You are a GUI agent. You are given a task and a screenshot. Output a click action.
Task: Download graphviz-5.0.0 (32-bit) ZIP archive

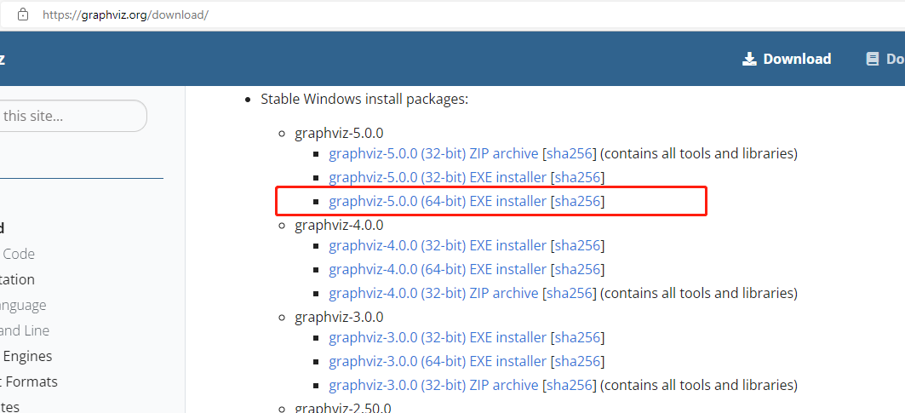coord(433,153)
